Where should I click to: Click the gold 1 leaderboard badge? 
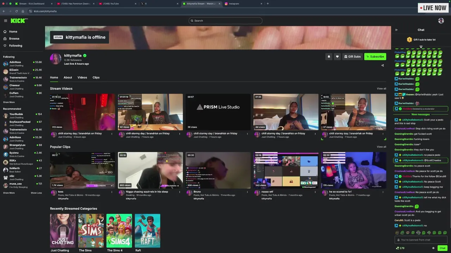[409, 40]
